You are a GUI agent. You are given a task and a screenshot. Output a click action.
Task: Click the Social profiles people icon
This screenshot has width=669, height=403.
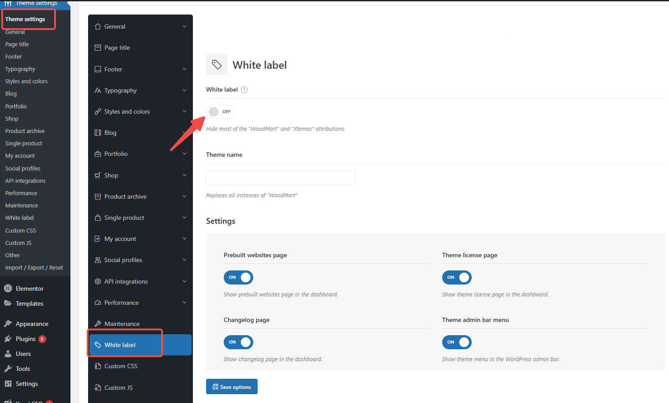coord(98,260)
